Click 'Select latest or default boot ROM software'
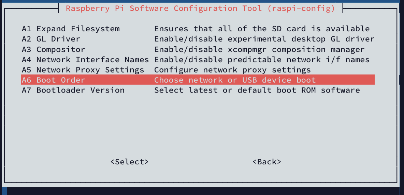 tap(257, 91)
